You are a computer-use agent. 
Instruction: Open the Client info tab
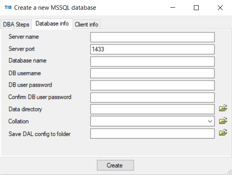86,24
